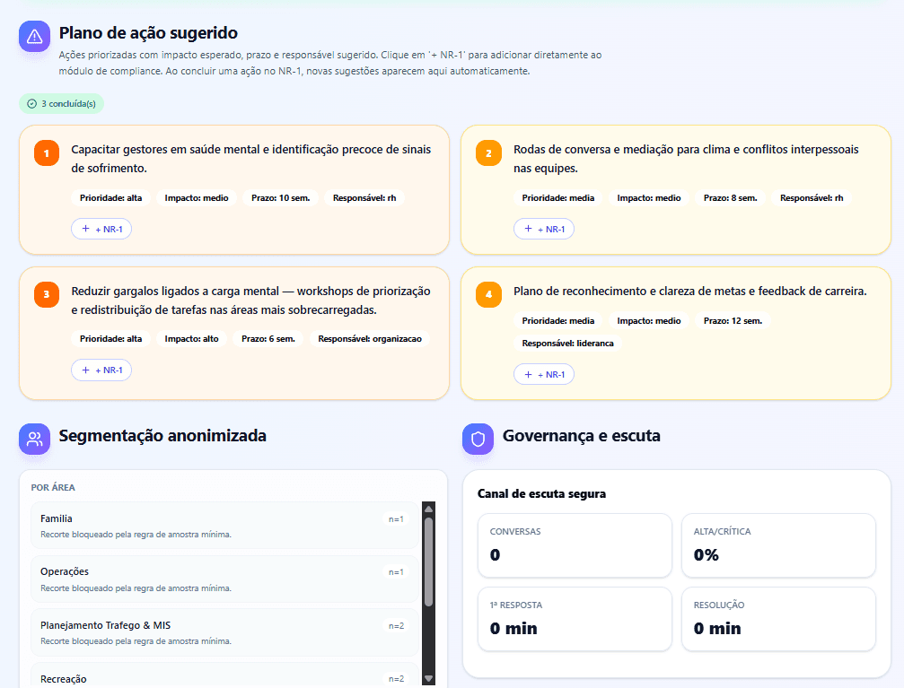The width and height of the screenshot is (904, 688).
Task: Open the Conversas metric card
Action: point(575,545)
